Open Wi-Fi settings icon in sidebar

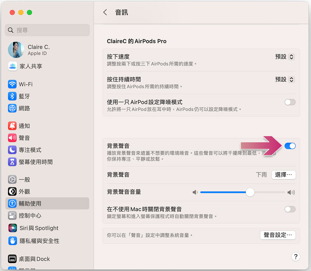[x=12, y=84]
